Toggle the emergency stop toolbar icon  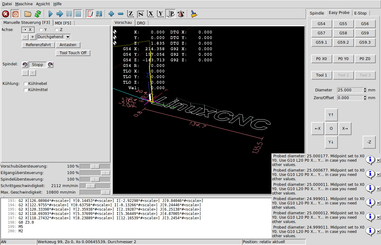[x=6, y=14]
